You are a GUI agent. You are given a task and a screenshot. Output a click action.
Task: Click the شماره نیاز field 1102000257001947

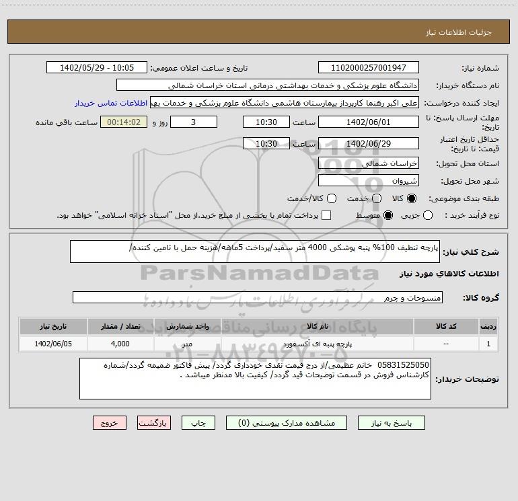tap(369, 68)
